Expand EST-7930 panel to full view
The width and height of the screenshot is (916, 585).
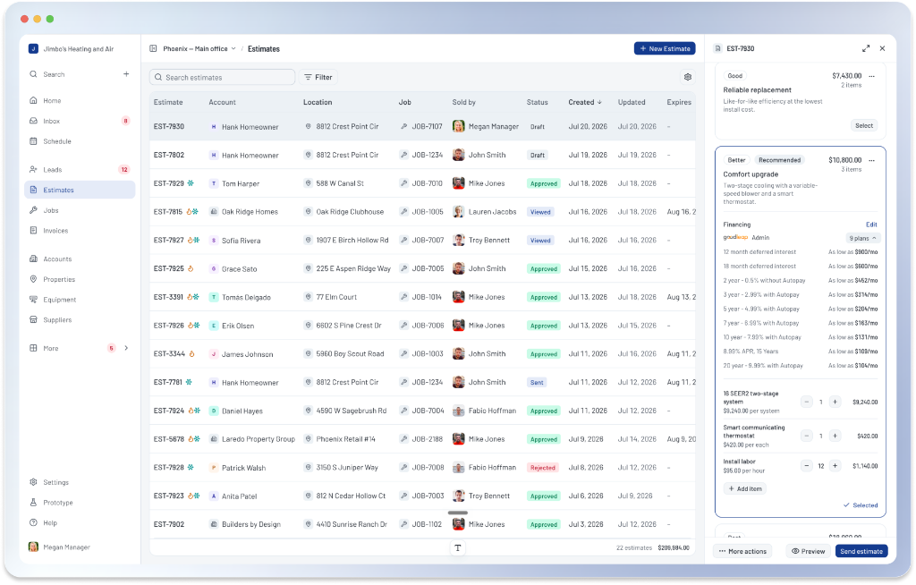point(866,48)
